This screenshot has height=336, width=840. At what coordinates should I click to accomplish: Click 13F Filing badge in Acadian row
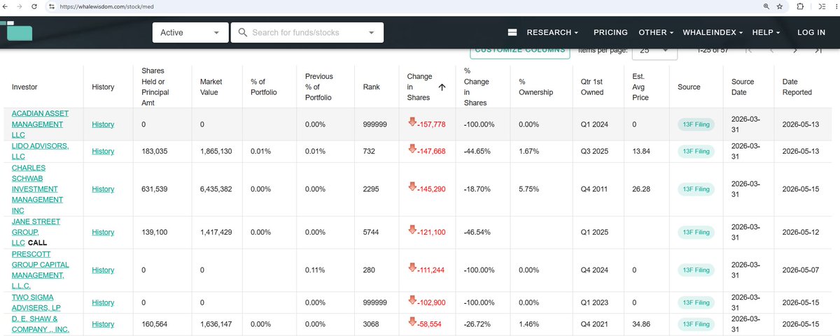point(696,124)
